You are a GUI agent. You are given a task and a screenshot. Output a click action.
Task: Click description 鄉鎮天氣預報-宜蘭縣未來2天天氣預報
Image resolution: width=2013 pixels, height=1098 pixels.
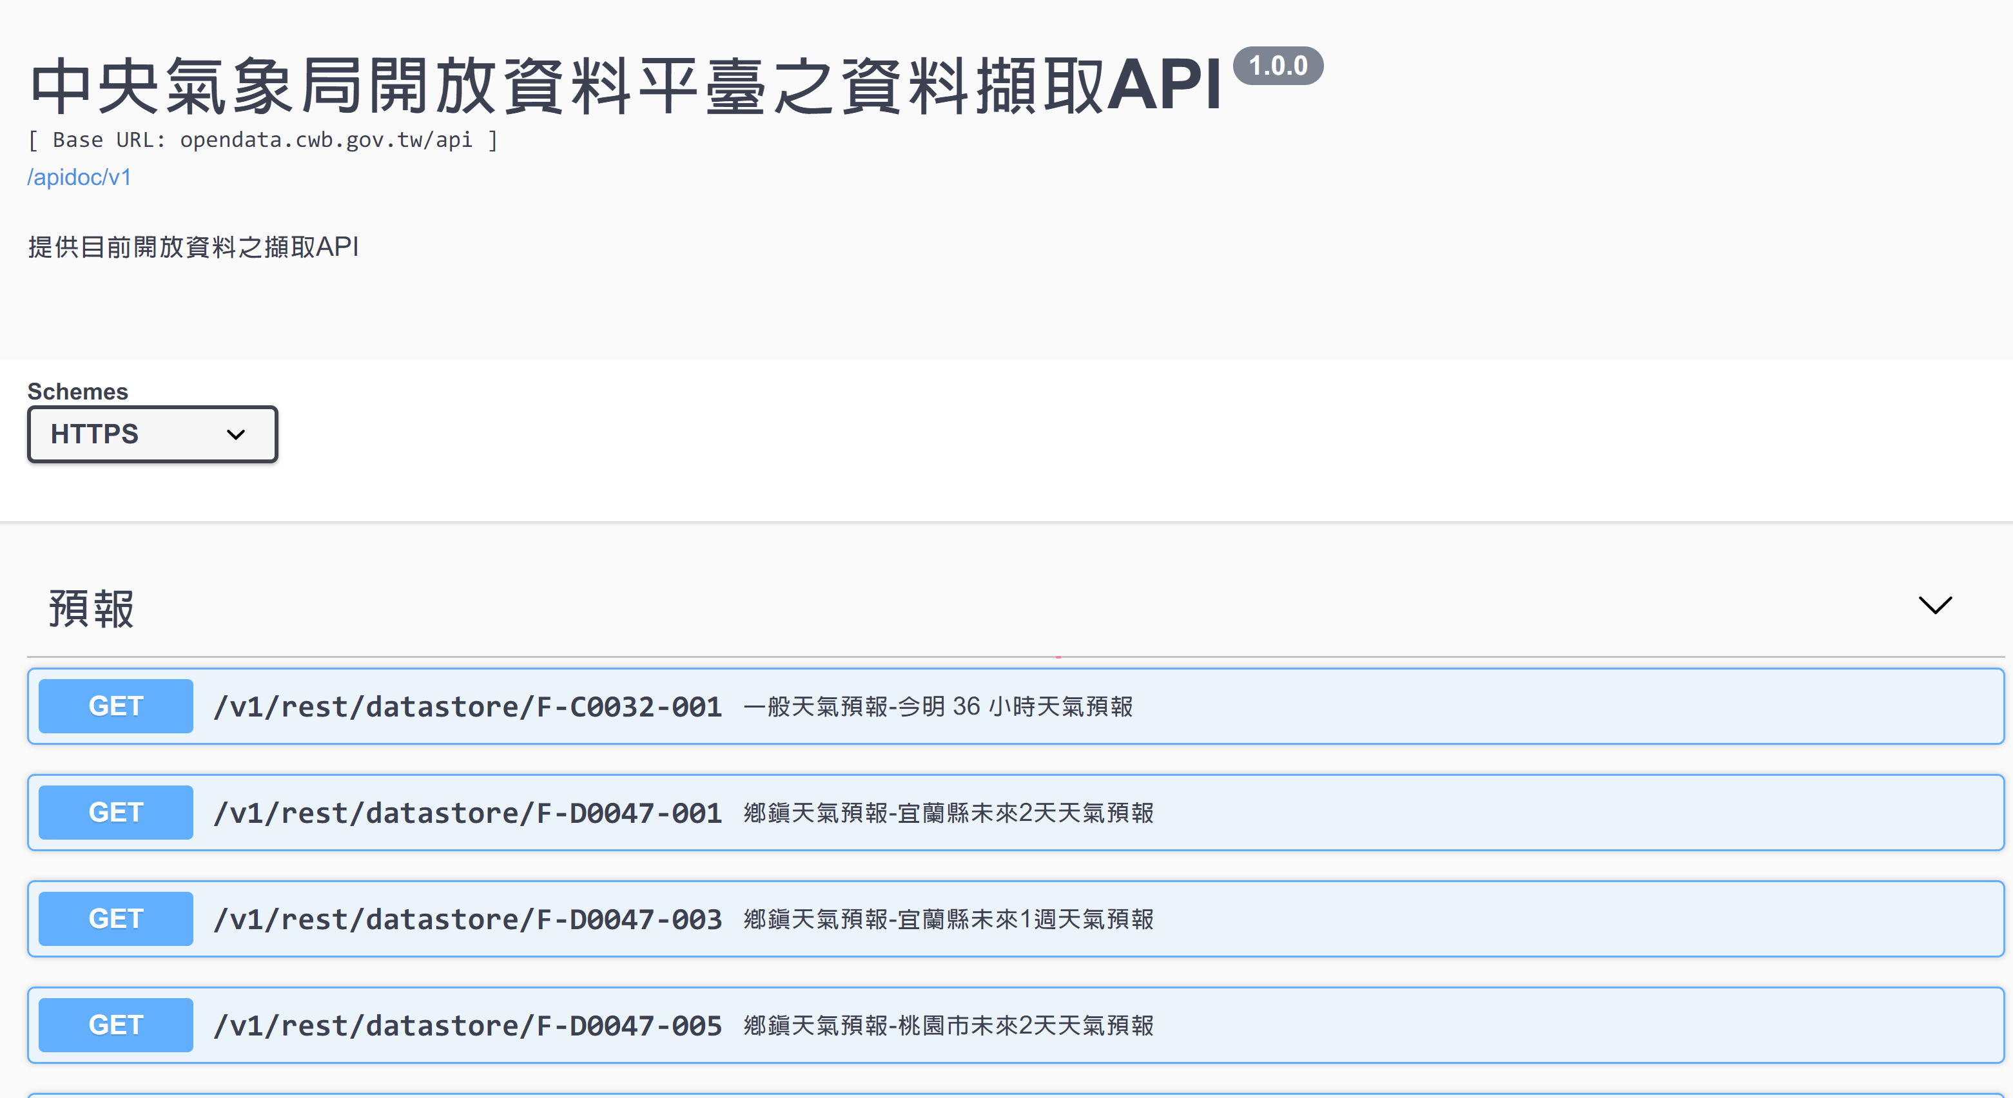point(948,813)
